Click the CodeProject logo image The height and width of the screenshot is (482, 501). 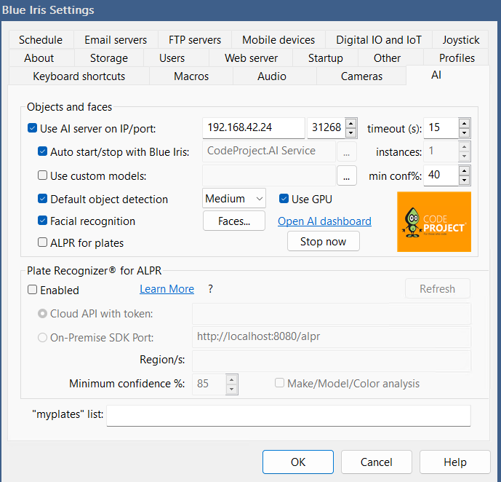pos(434,221)
